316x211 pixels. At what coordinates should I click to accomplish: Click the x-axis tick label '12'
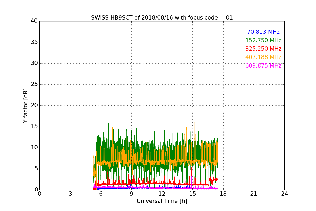click(162, 194)
